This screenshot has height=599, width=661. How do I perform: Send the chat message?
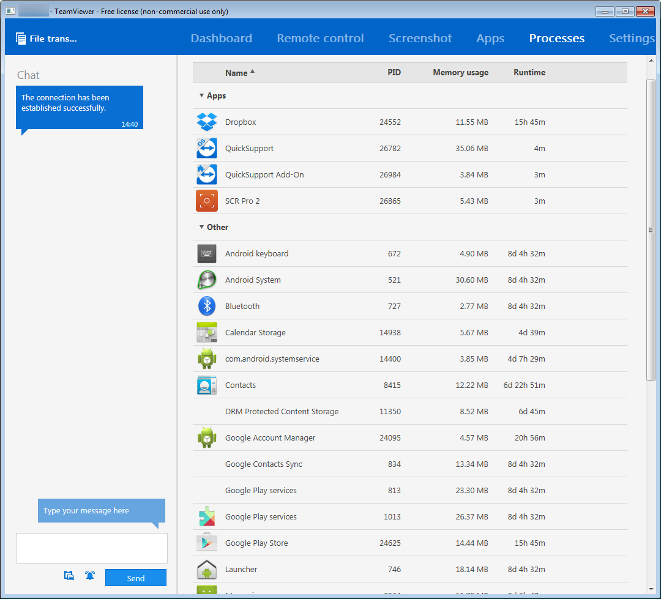[136, 578]
